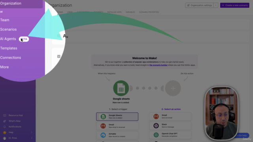Click the 'Welcome to Make!' heading
253x142 pixels.
[145, 58]
